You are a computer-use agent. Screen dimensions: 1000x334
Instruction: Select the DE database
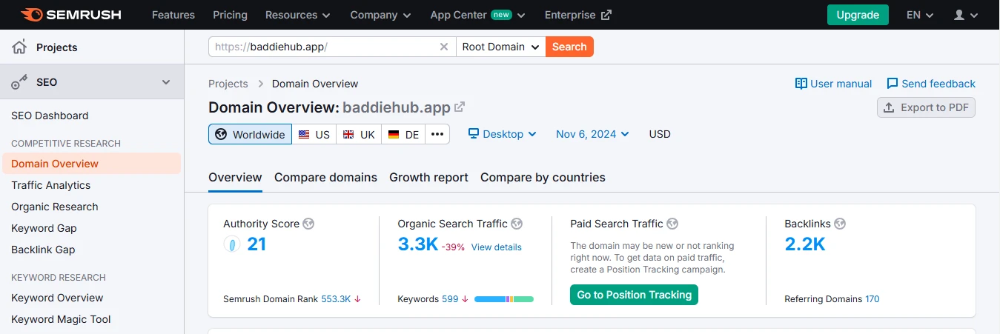pos(403,134)
